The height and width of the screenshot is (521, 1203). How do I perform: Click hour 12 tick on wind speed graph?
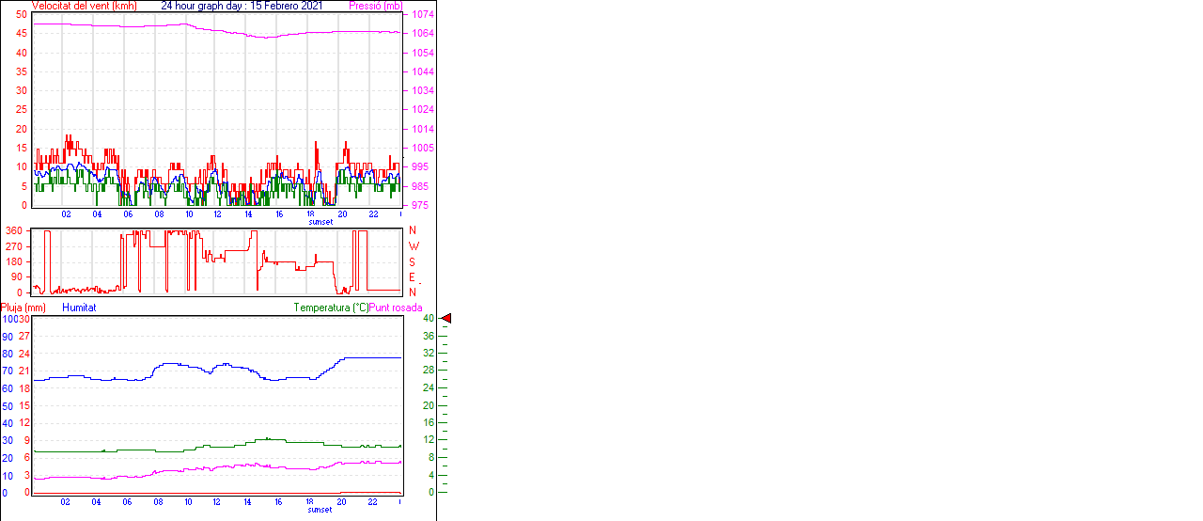(218, 213)
